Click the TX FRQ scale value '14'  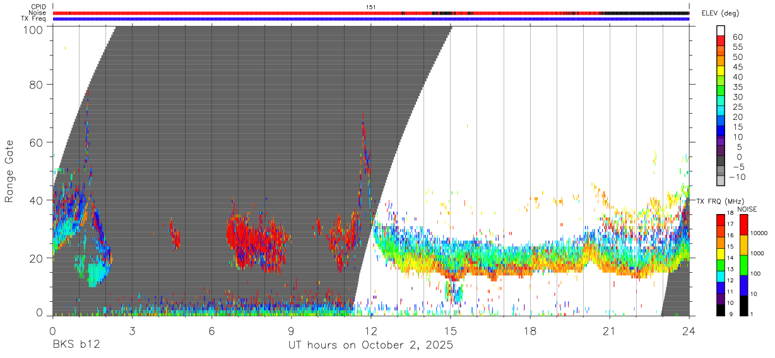(x=731, y=258)
